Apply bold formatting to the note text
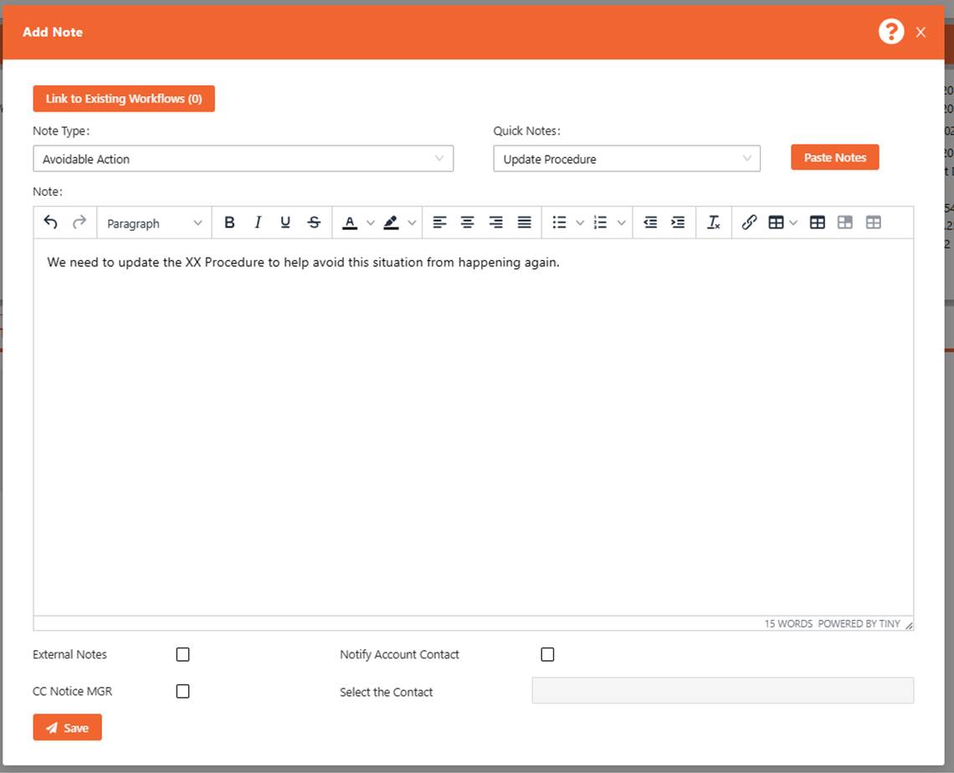954x773 pixels. coord(229,222)
